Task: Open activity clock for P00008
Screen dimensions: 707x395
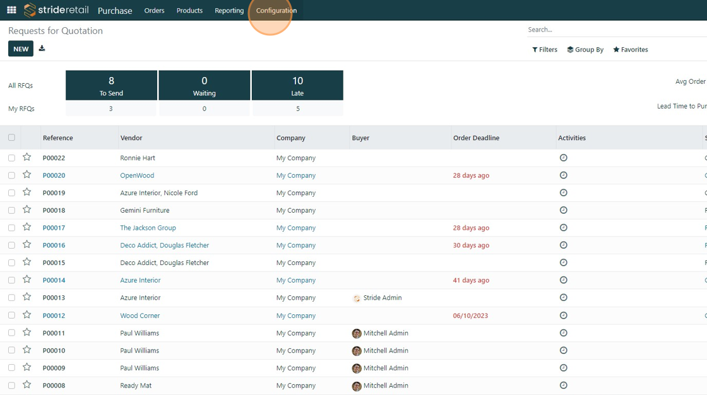Action: pyautogui.click(x=563, y=386)
